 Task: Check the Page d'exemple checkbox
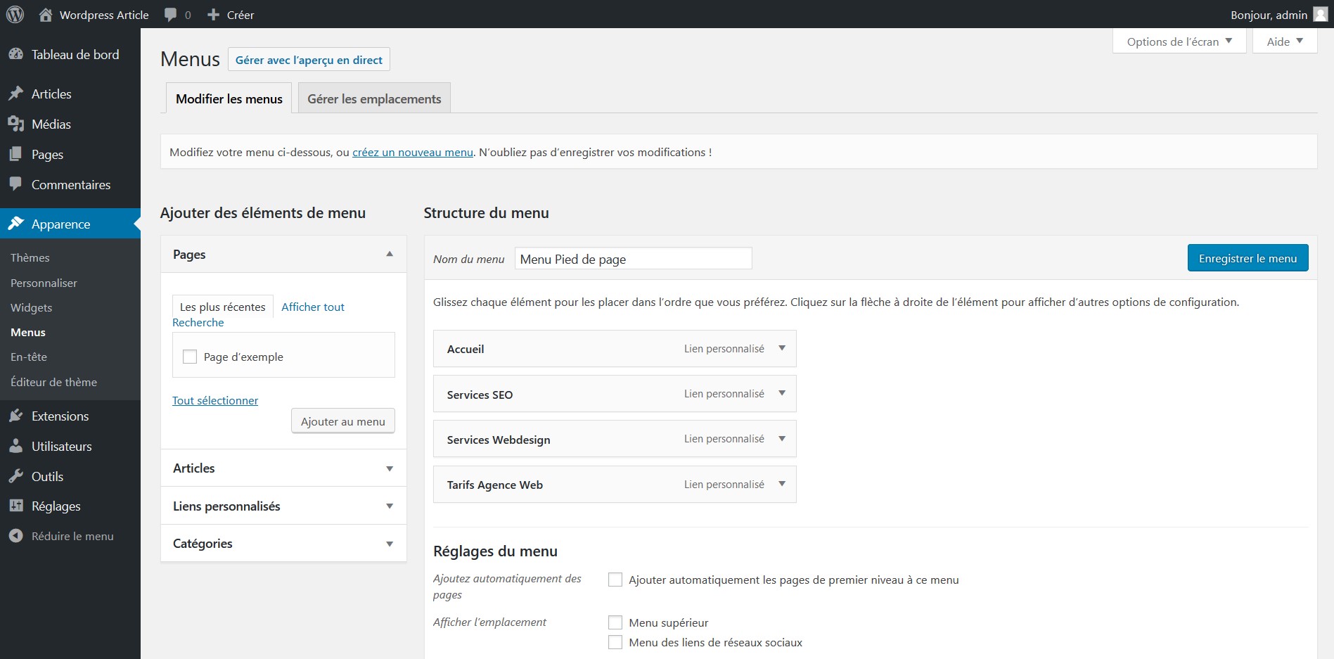(x=190, y=357)
